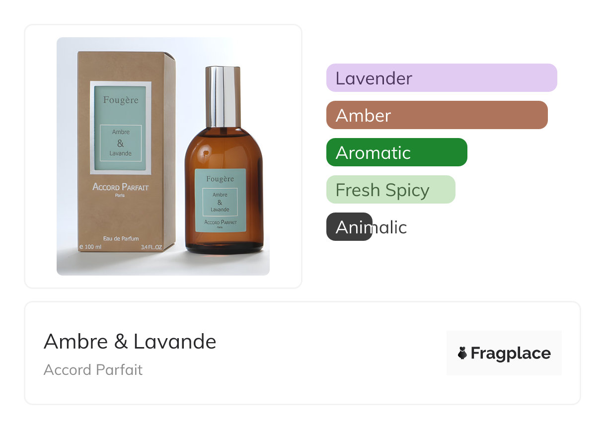Select the brown Amber accord bar
Screen dimensions: 605x429
point(437,115)
